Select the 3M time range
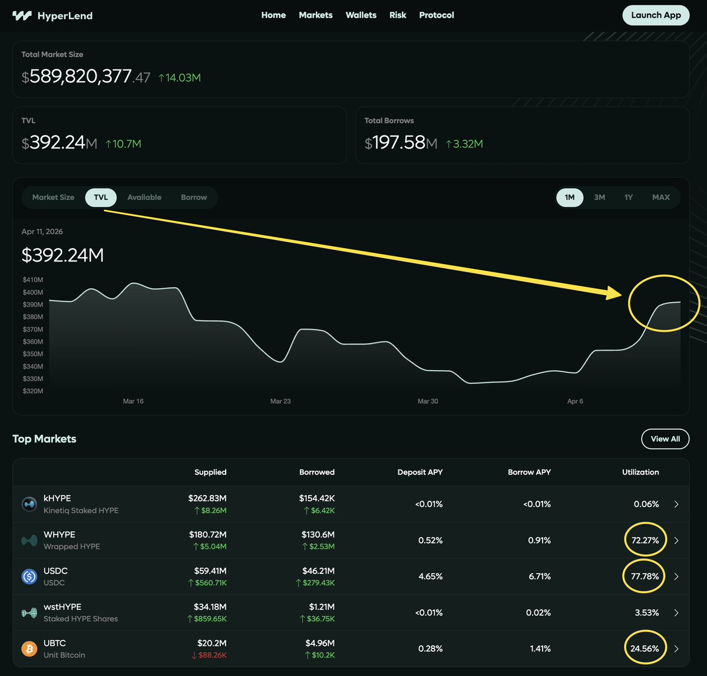The image size is (707, 676). [x=600, y=197]
